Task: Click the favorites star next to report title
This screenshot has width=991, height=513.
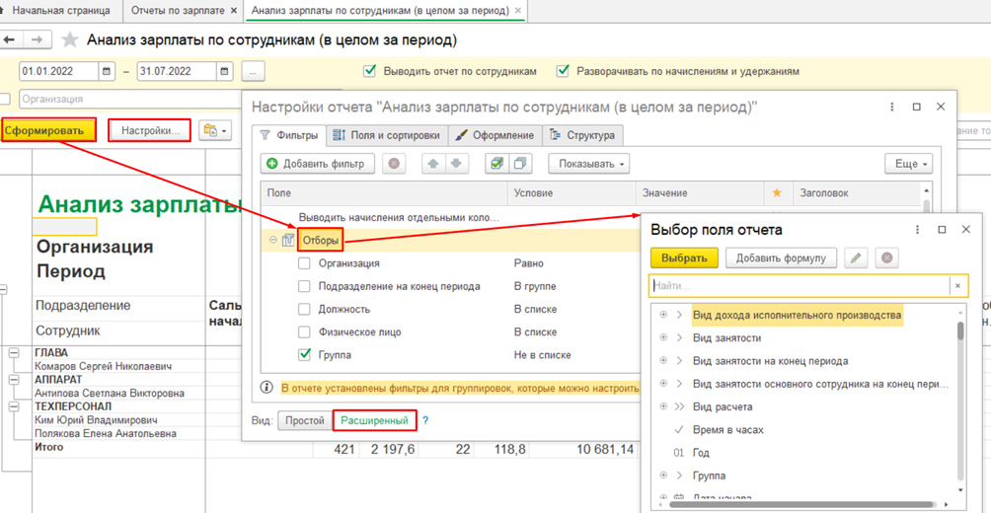Action: click(x=70, y=40)
